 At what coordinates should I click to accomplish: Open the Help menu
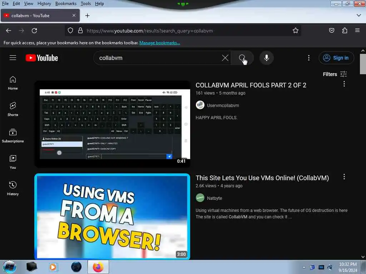[x=99, y=4]
